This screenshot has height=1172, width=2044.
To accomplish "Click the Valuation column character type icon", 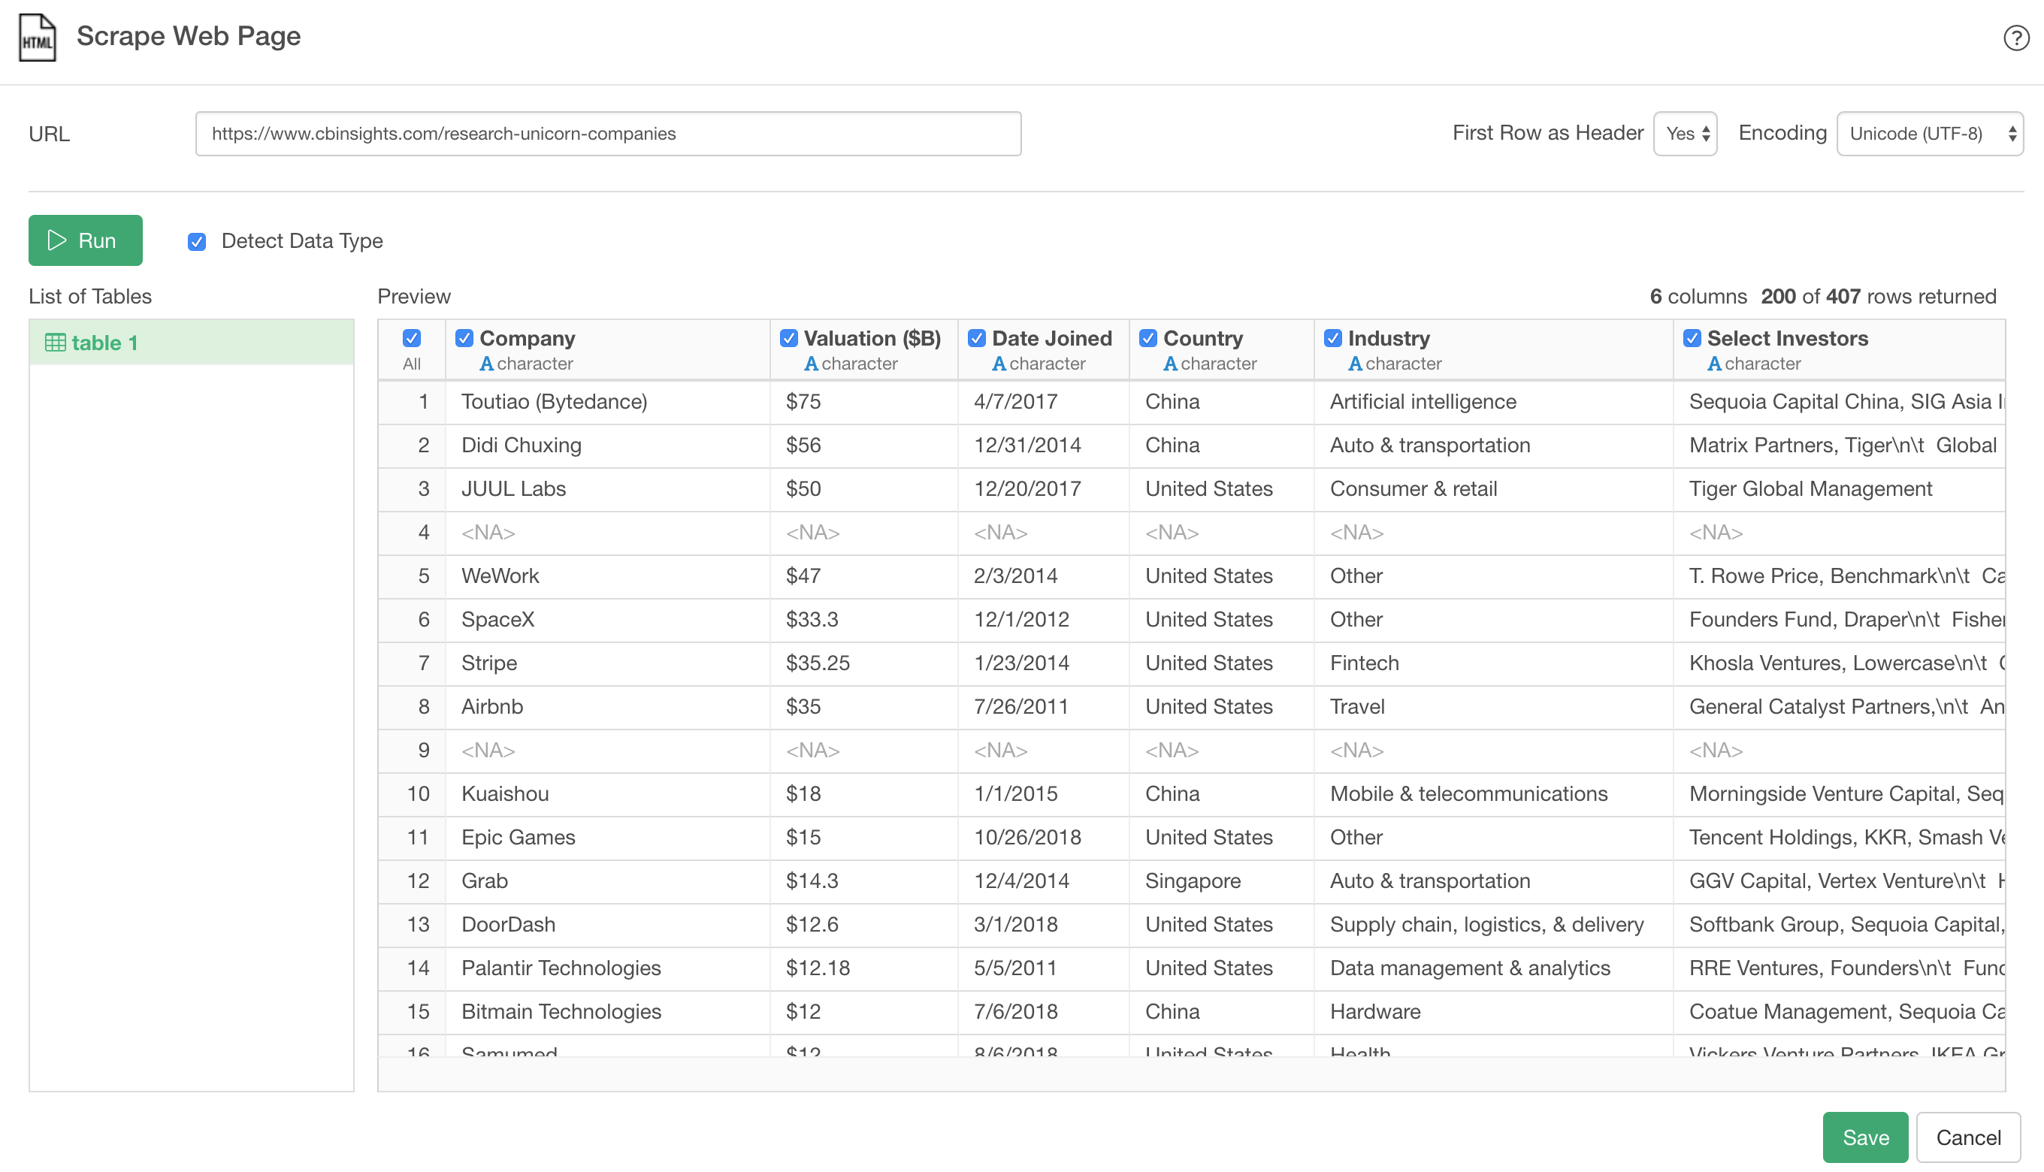I will [x=811, y=364].
